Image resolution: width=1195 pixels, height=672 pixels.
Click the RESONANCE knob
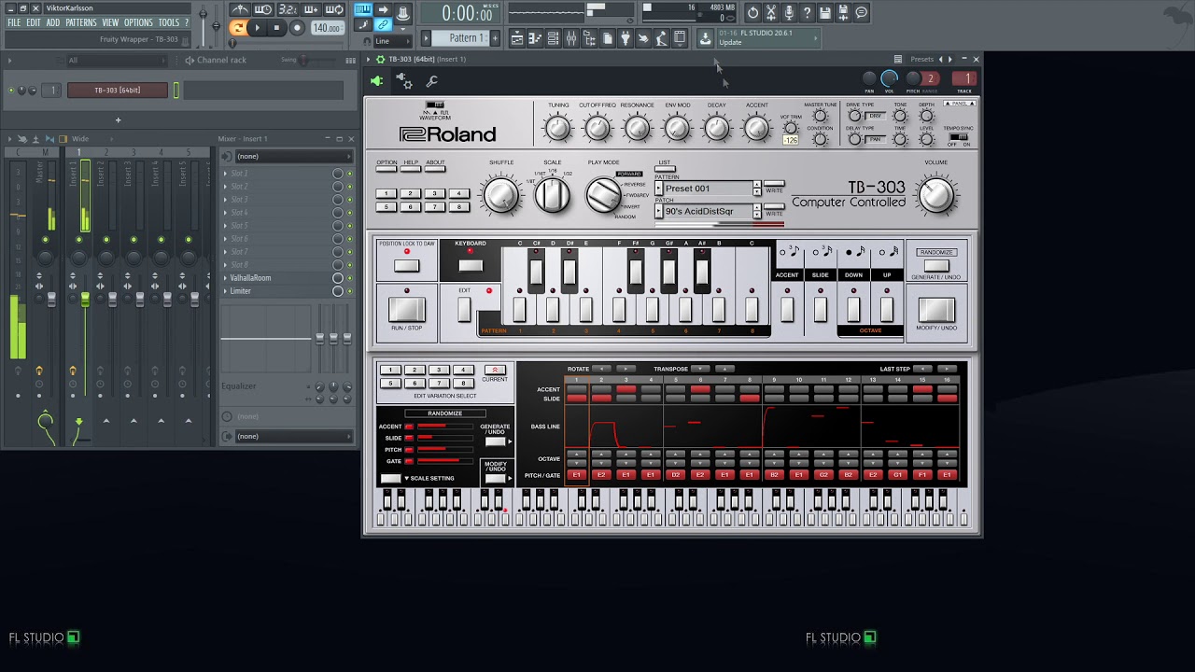637,129
